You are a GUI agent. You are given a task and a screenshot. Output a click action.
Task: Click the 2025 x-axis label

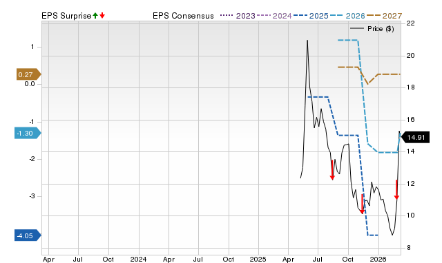pos(258,259)
